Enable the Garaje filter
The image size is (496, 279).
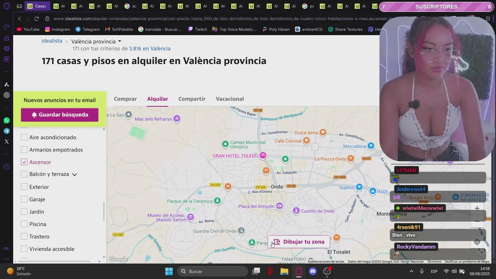click(24, 199)
